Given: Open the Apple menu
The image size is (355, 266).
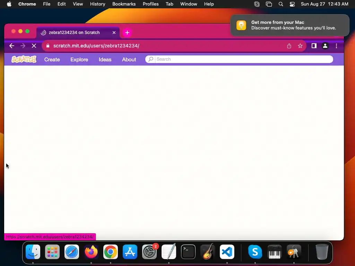Looking at the screenshot, I should tap(9, 4).
